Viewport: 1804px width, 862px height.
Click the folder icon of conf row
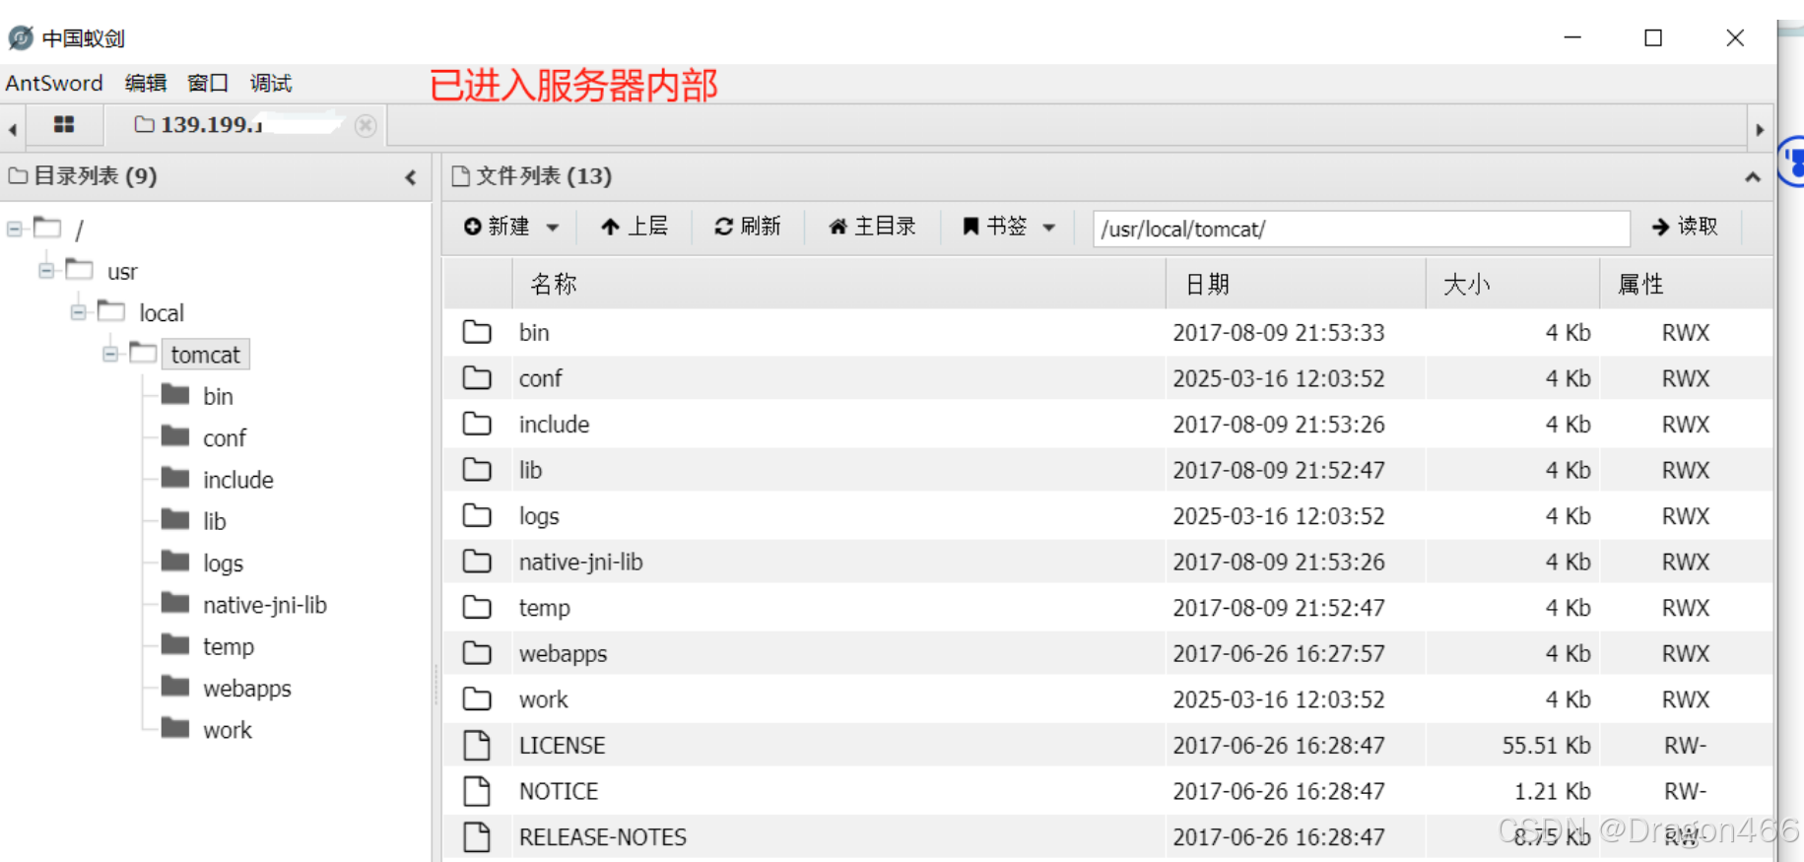(x=477, y=378)
